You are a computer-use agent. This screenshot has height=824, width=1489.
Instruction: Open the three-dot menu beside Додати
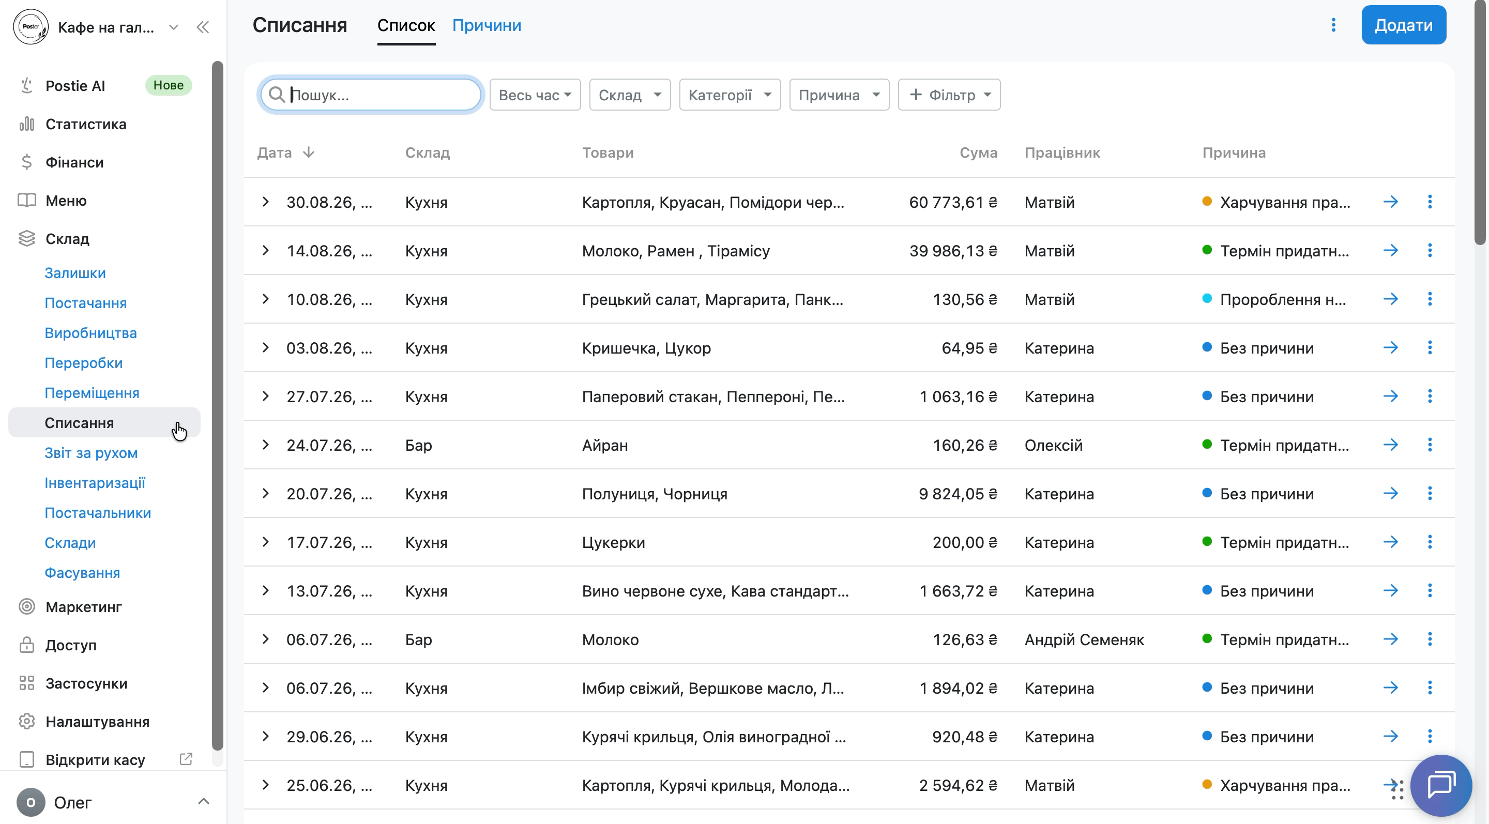click(1333, 25)
